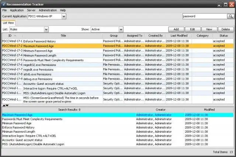Click the password search input field
The height and width of the screenshot is (157, 236).
205,16
